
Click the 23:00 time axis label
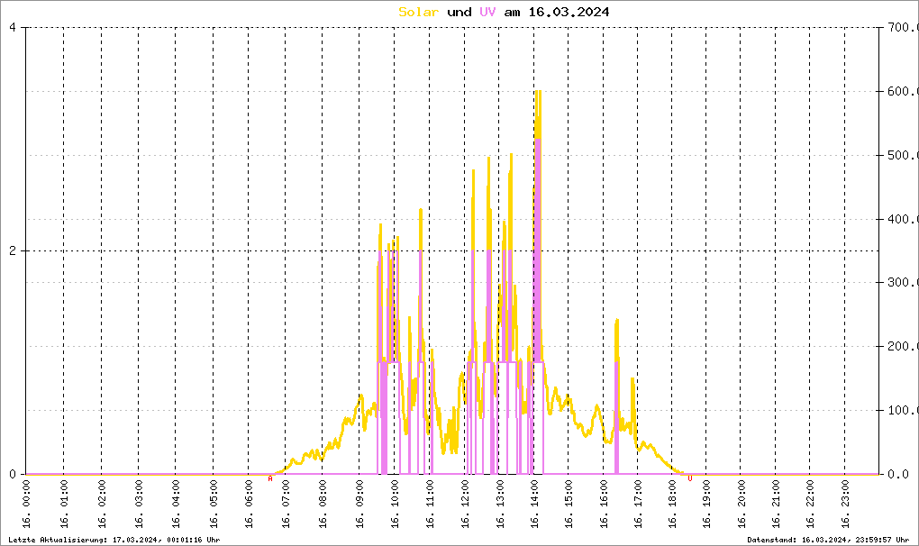point(845,504)
